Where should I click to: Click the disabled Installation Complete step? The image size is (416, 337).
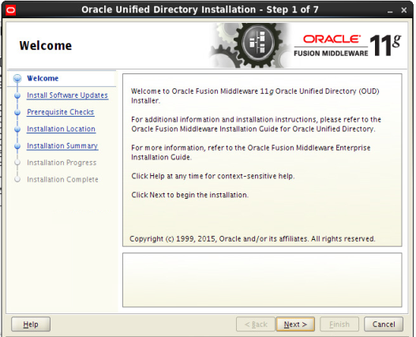click(62, 179)
